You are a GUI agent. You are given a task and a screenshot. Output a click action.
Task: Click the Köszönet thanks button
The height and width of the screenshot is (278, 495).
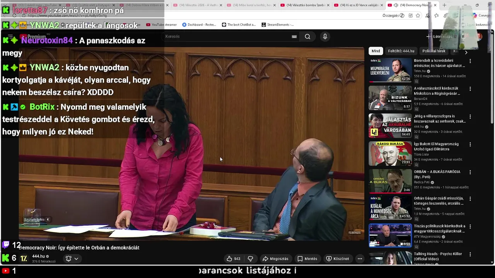[x=337, y=259]
